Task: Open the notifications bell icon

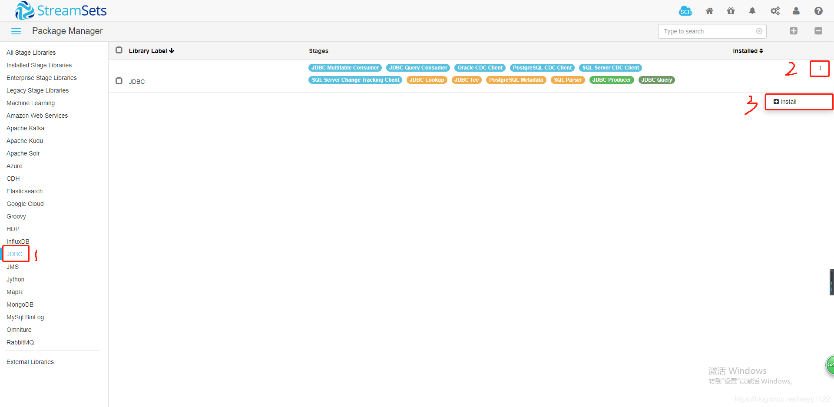Action: click(752, 11)
